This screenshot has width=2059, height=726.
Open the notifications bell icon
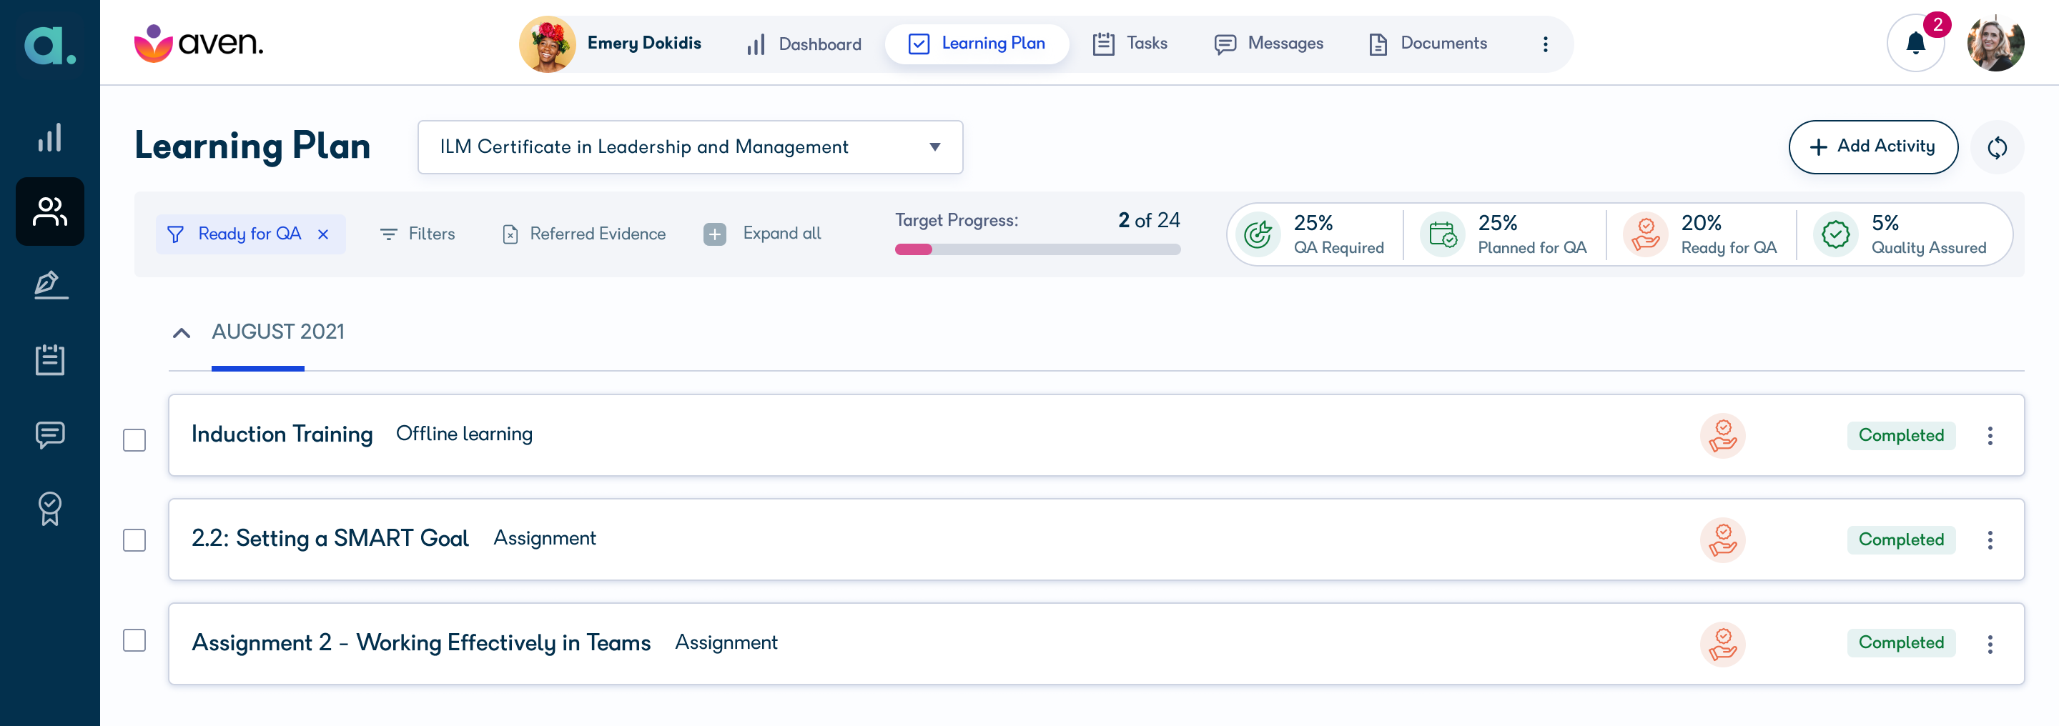[1915, 43]
